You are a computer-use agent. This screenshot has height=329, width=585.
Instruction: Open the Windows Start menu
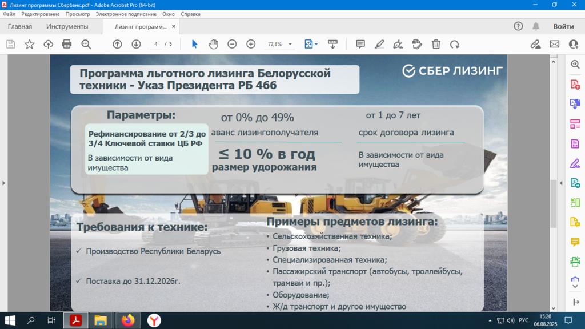pos(10,320)
